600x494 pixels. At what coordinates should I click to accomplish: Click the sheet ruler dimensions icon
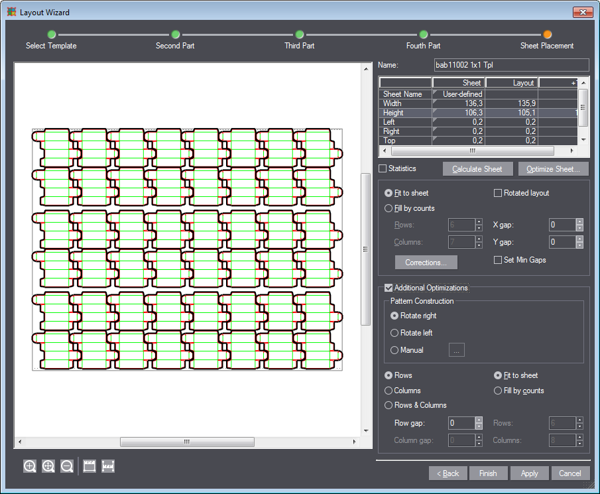(90, 466)
